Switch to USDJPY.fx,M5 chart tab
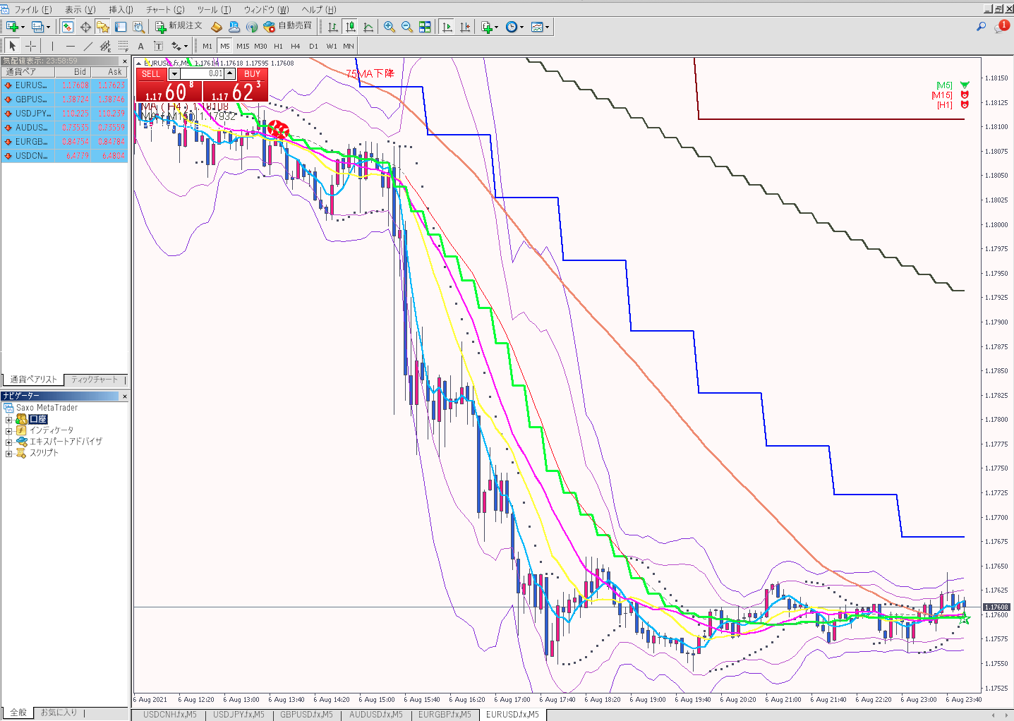Screen dimensions: 1014x721 point(239,715)
